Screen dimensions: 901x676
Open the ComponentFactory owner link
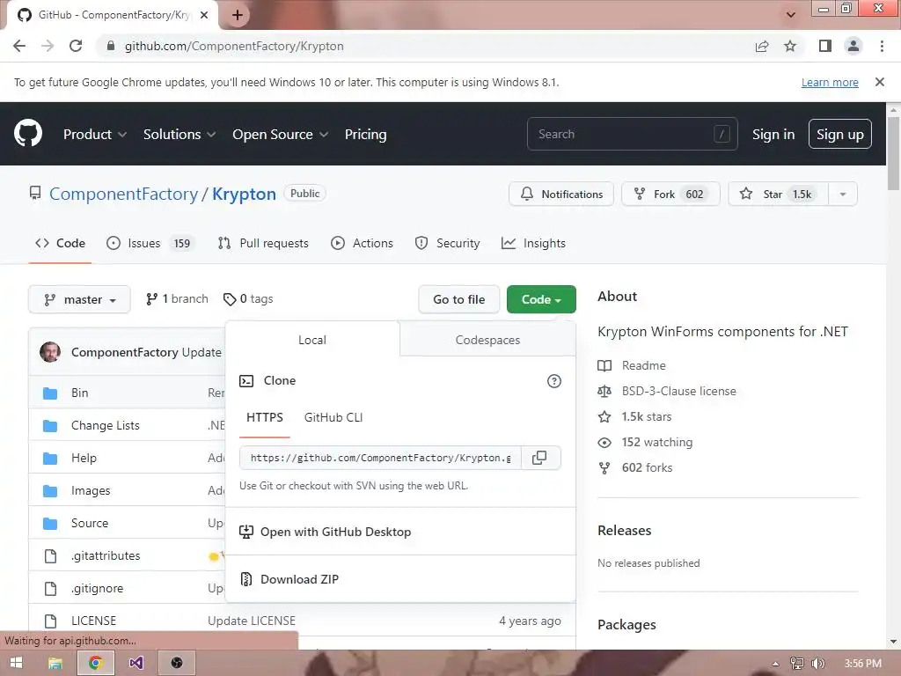tap(123, 195)
